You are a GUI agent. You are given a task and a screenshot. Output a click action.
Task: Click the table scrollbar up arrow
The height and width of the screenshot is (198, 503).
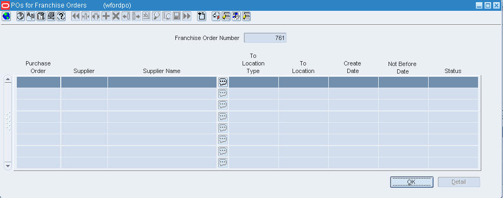point(8,80)
